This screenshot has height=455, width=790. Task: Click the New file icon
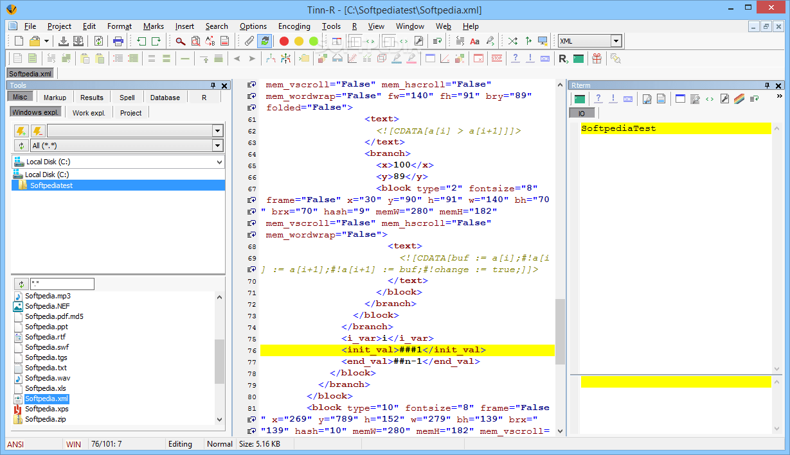click(19, 41)
